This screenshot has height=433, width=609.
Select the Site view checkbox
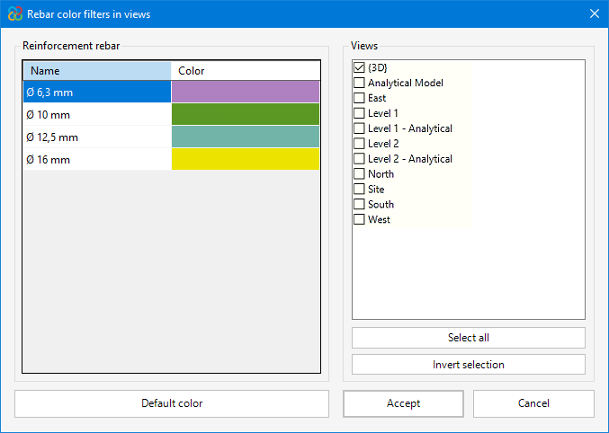coord(359,190)
